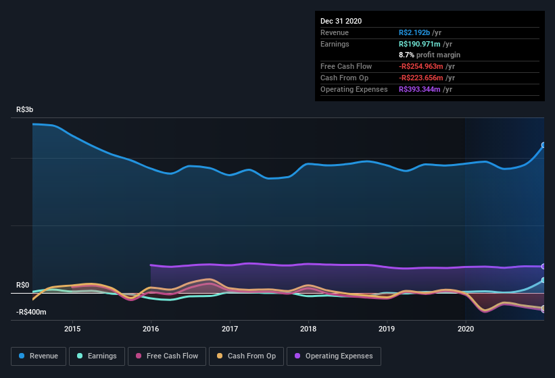The height and width of the screenshot is (378, 555).
Task: Click the purple Operating Expenses endpoint marker
Action: (x=544, y=267)
